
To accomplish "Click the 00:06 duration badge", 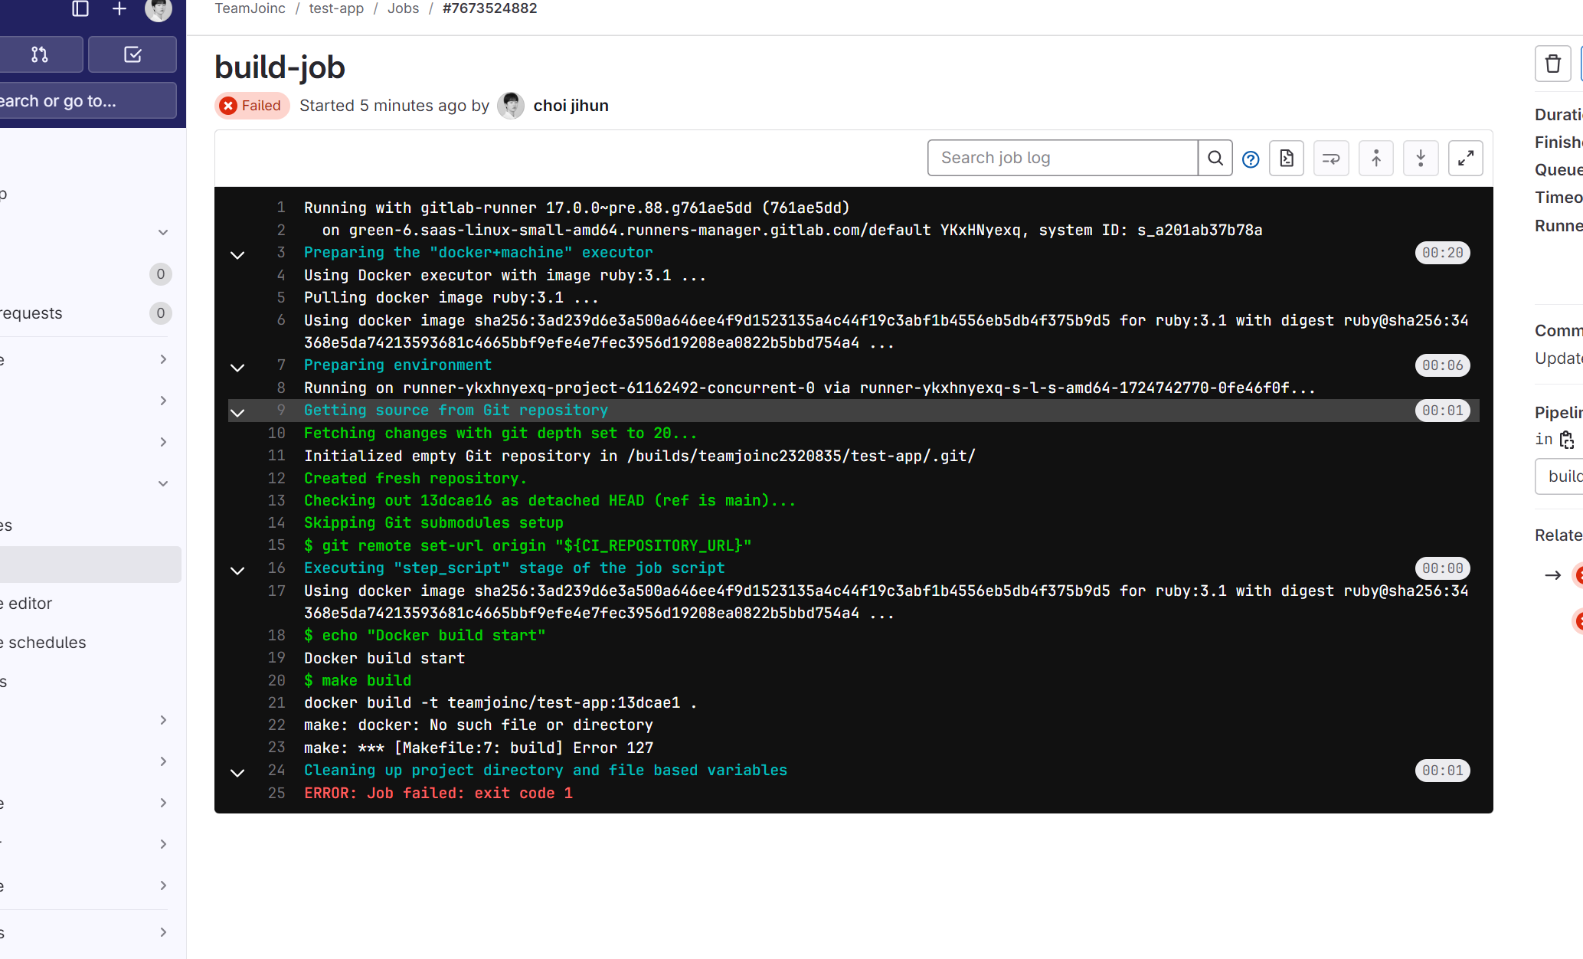I will [1443, 365].
